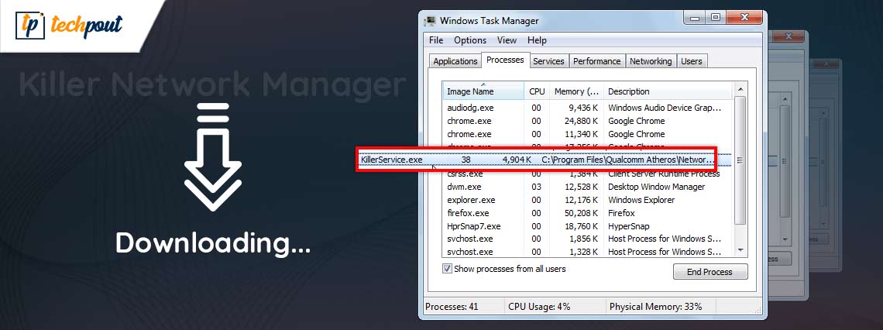The height and width of the screenshot is (330, 883).
Task: Click the Desktop Window Manager description
Action: pos(657,187)
